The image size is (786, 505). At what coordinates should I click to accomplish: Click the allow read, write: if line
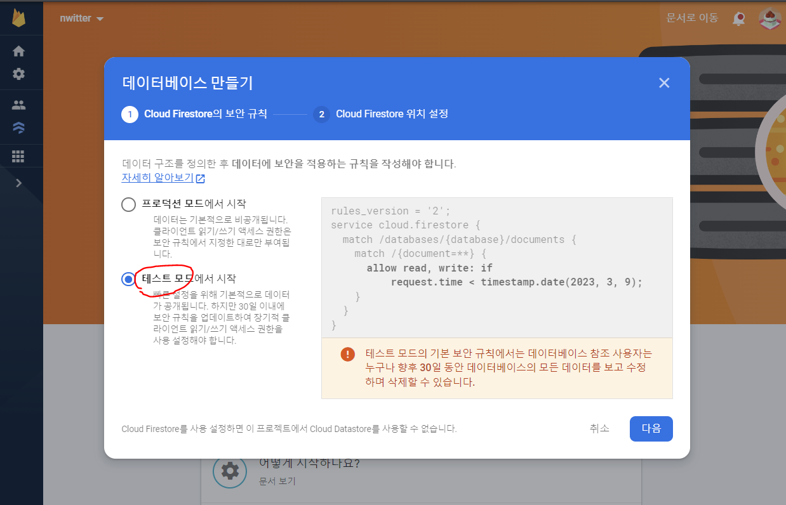(429, 268)
